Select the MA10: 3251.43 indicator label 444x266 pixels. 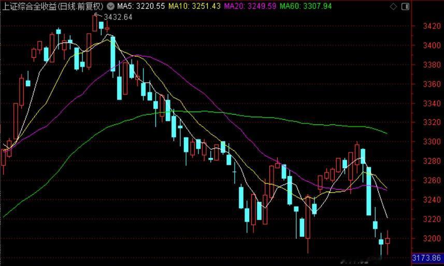click(194, 6)
